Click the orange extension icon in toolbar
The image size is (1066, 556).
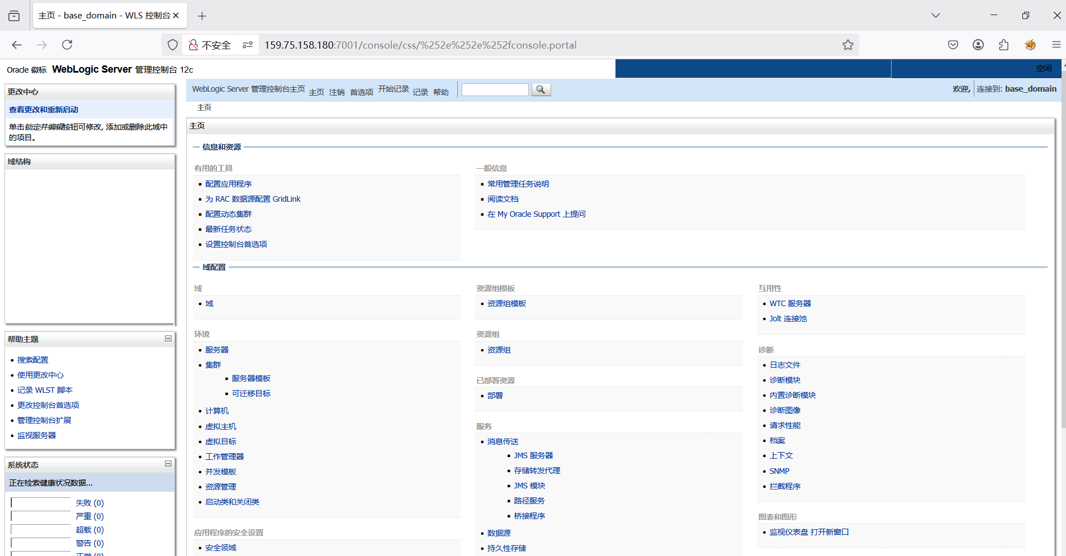pyautogui.click(x=1030, y=45)
